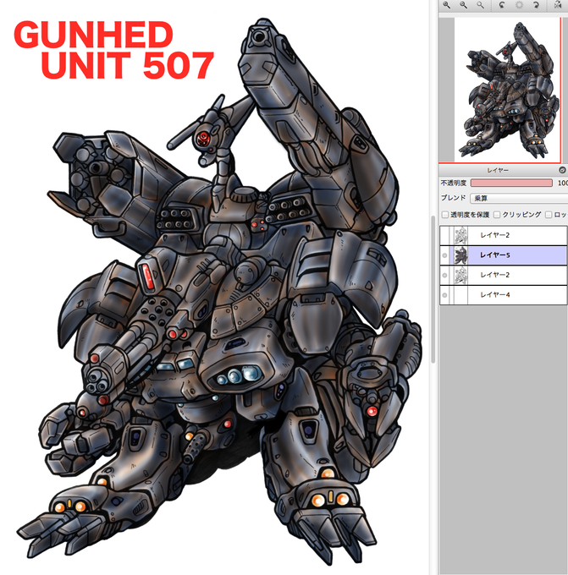Screen dimensions: 568x575
Task: Enable the ロック checkbox
Action: point(549,215)
